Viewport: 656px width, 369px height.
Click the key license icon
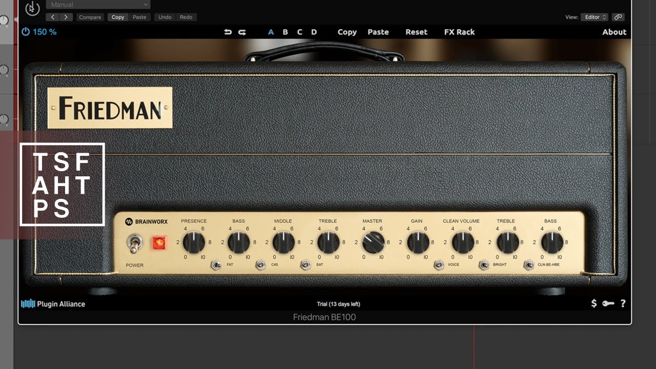tap(608, 303)
